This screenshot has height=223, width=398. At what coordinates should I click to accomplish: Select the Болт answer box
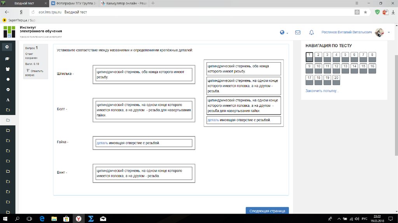click(144, 110)
